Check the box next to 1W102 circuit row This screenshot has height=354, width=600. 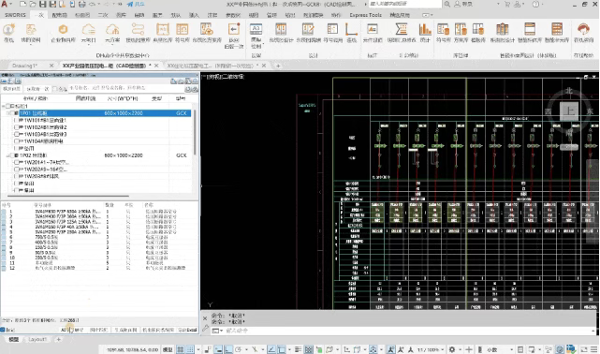(17, 127)
